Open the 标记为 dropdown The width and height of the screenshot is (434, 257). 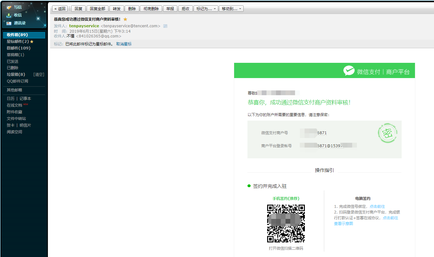point(206,9)
